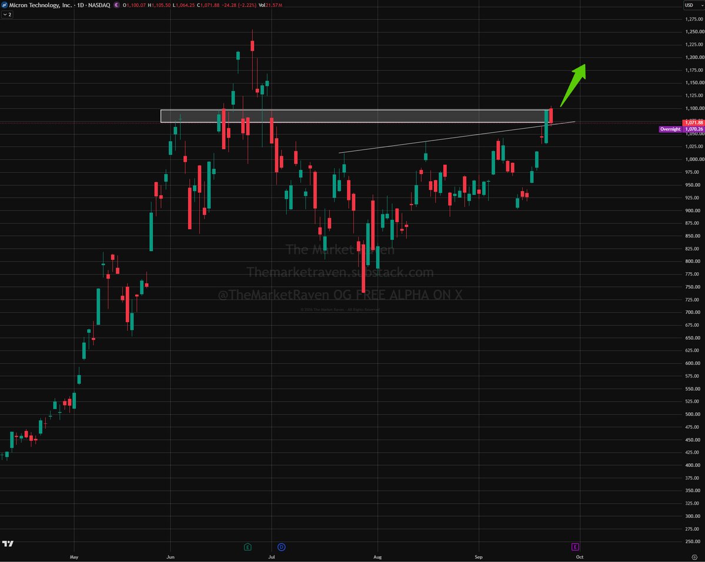The width and height of the screenshot is (705, 562).
Task: Click the change value −24.28 (−2.22%)
Action: click(239, 5)
